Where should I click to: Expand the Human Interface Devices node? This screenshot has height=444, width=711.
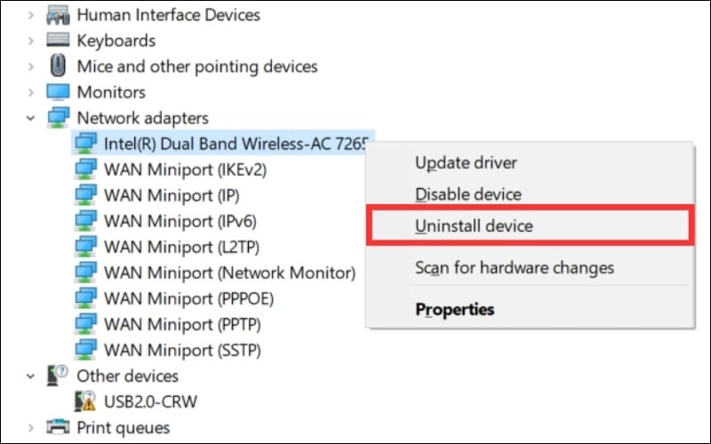point(32,15)
